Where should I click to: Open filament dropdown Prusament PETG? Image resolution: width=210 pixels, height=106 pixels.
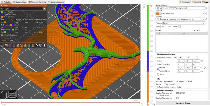[180, 14]
